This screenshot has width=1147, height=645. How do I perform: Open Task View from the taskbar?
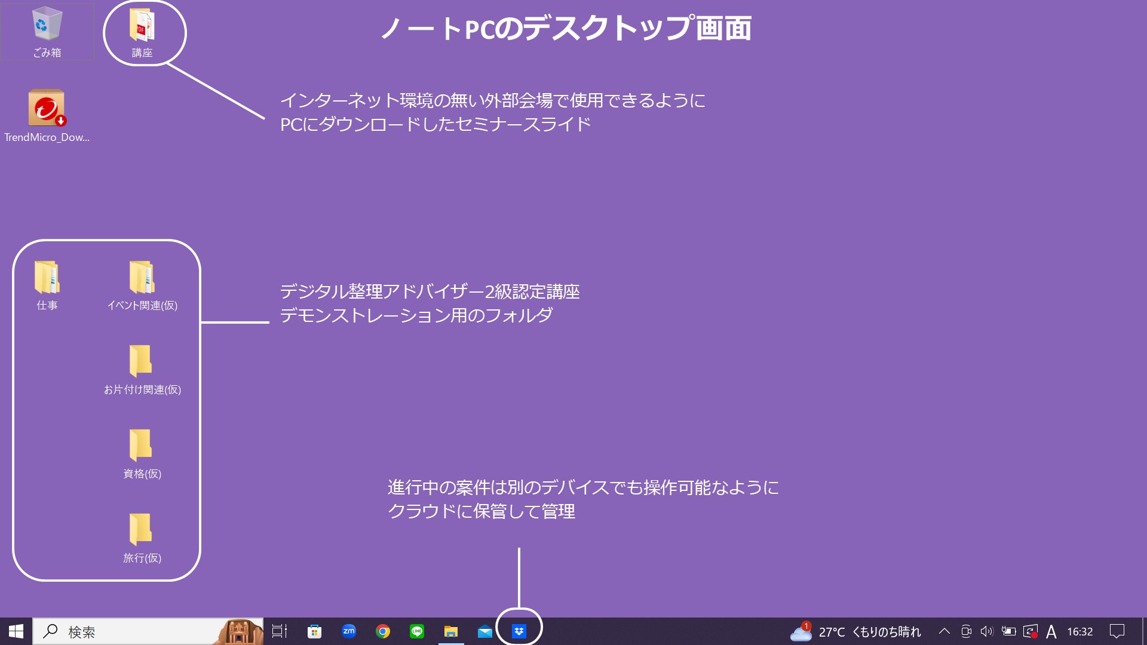280,631
